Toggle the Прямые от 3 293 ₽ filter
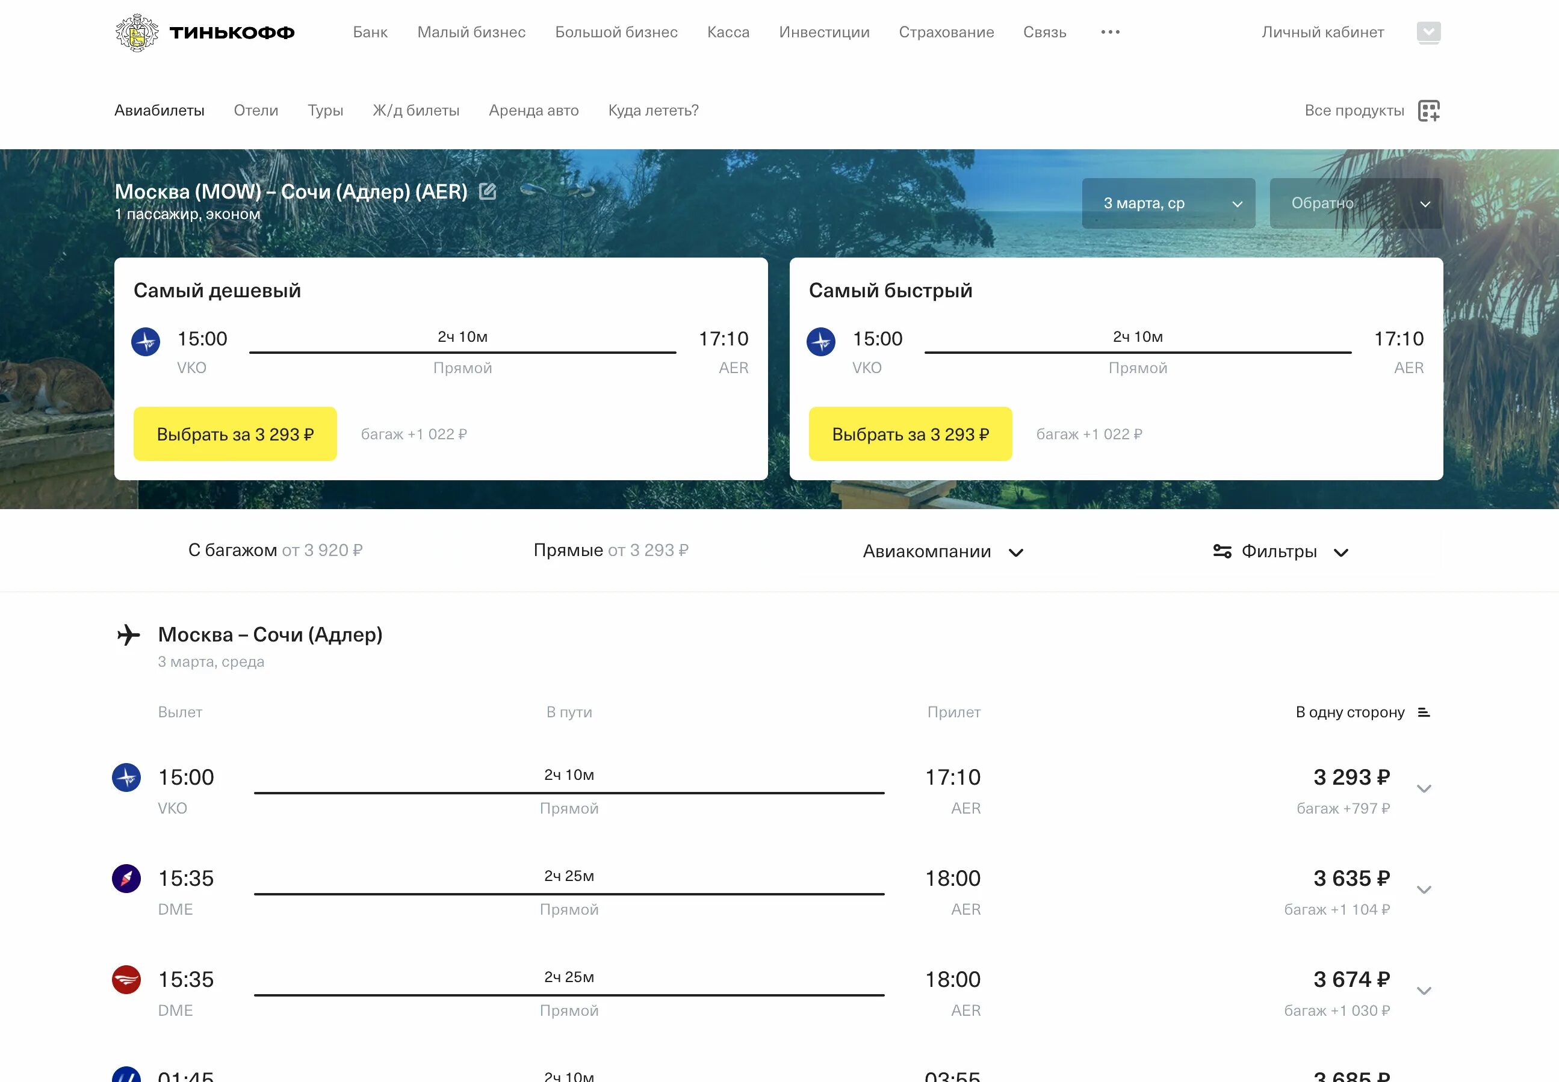This screenshot has width=1559, height=1082. (x=611, y=551)
